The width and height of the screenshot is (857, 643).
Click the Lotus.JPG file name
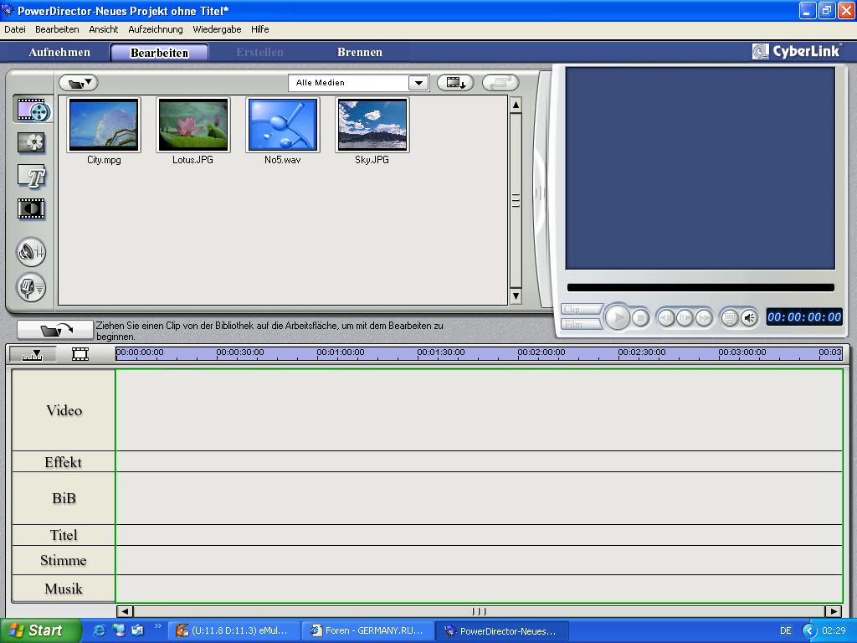(x=193, y=160)
